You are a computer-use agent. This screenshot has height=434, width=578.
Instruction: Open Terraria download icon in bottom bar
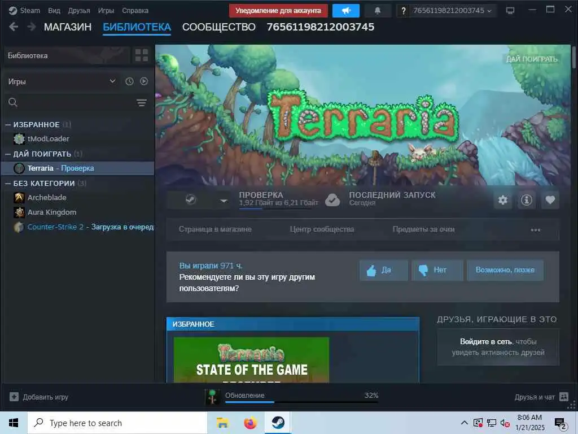(212, 397)
